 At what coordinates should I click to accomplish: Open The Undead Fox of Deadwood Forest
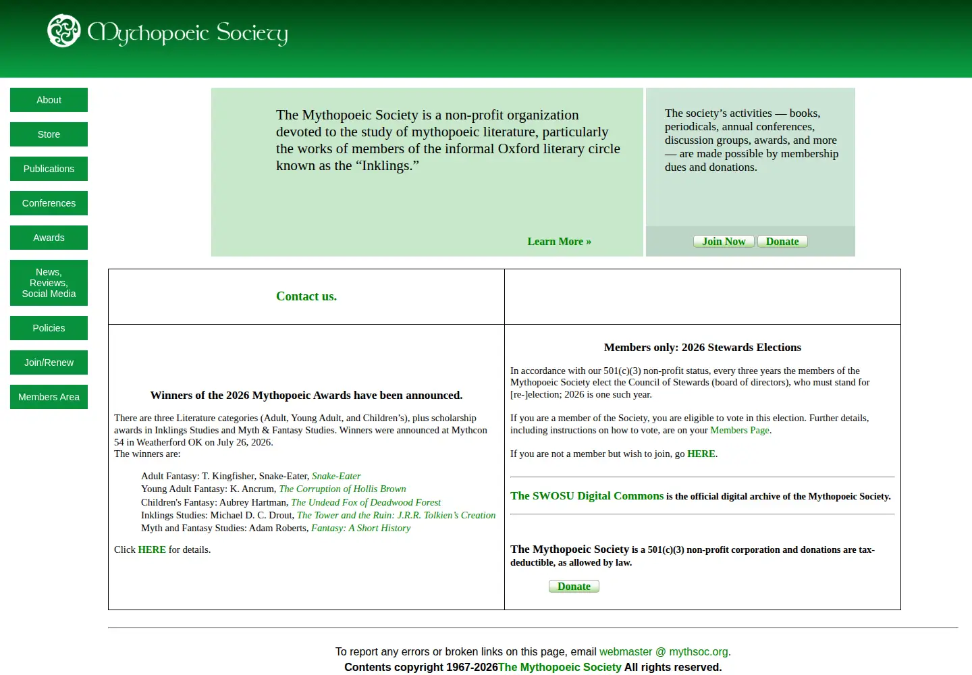point(366,502)
